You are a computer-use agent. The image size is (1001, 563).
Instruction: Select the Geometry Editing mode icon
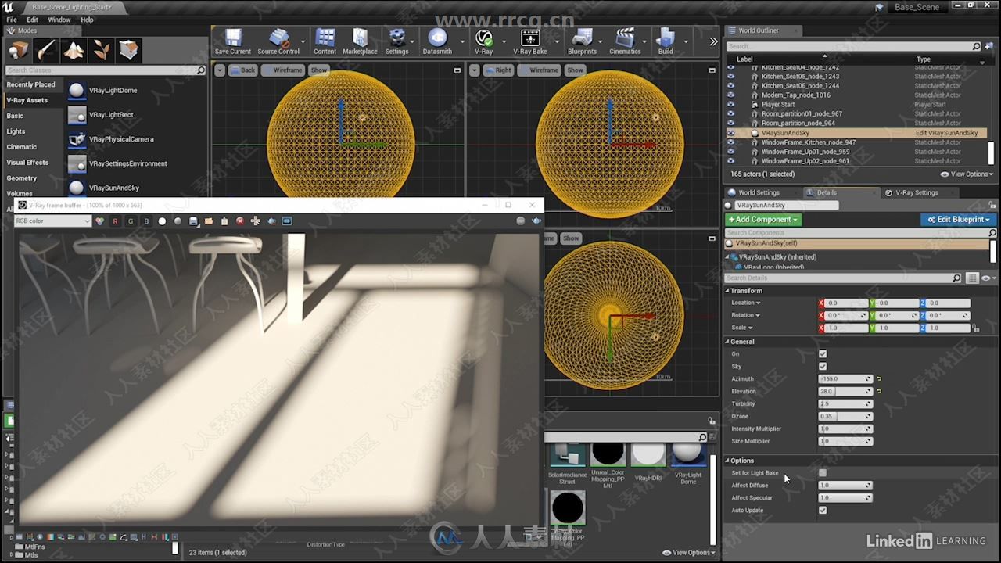point(128,50)
